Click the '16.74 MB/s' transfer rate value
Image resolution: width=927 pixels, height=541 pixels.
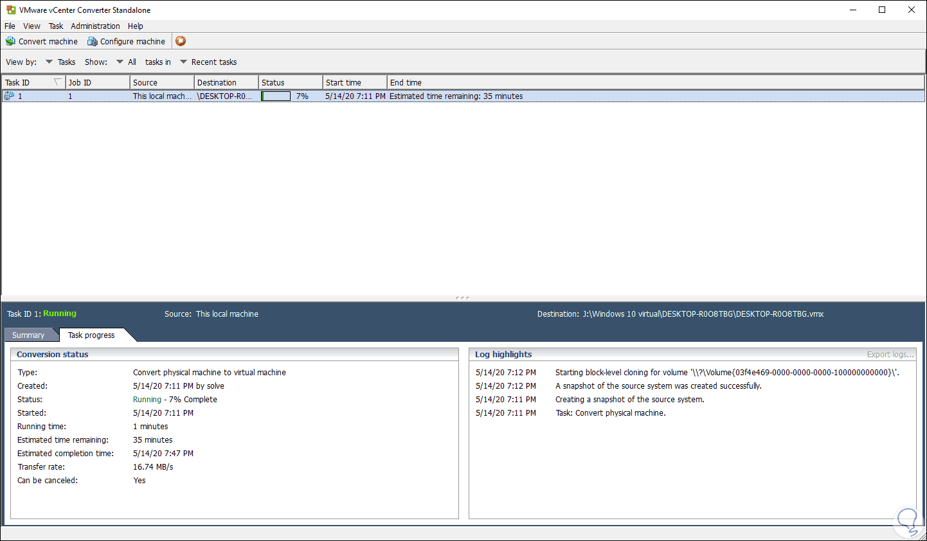[153, 467]
